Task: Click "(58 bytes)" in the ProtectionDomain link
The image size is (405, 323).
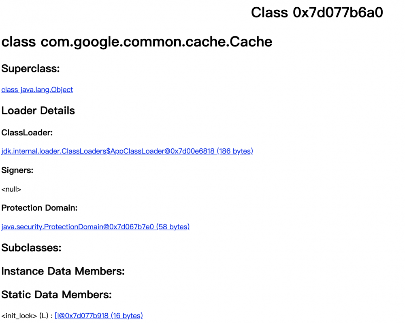Action: point(173,227)
